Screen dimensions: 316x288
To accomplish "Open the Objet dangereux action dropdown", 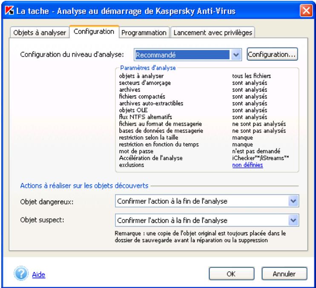I will pyautogui.click(x=207, y=201).
